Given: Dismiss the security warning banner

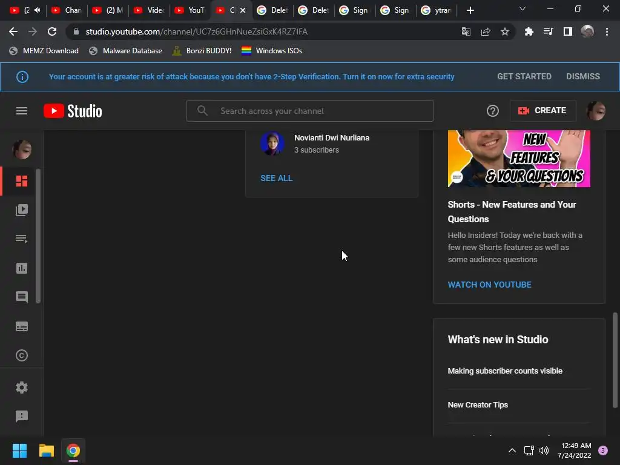Looking at the screenshot, I should pyautogui.click(x=583, y=76).
